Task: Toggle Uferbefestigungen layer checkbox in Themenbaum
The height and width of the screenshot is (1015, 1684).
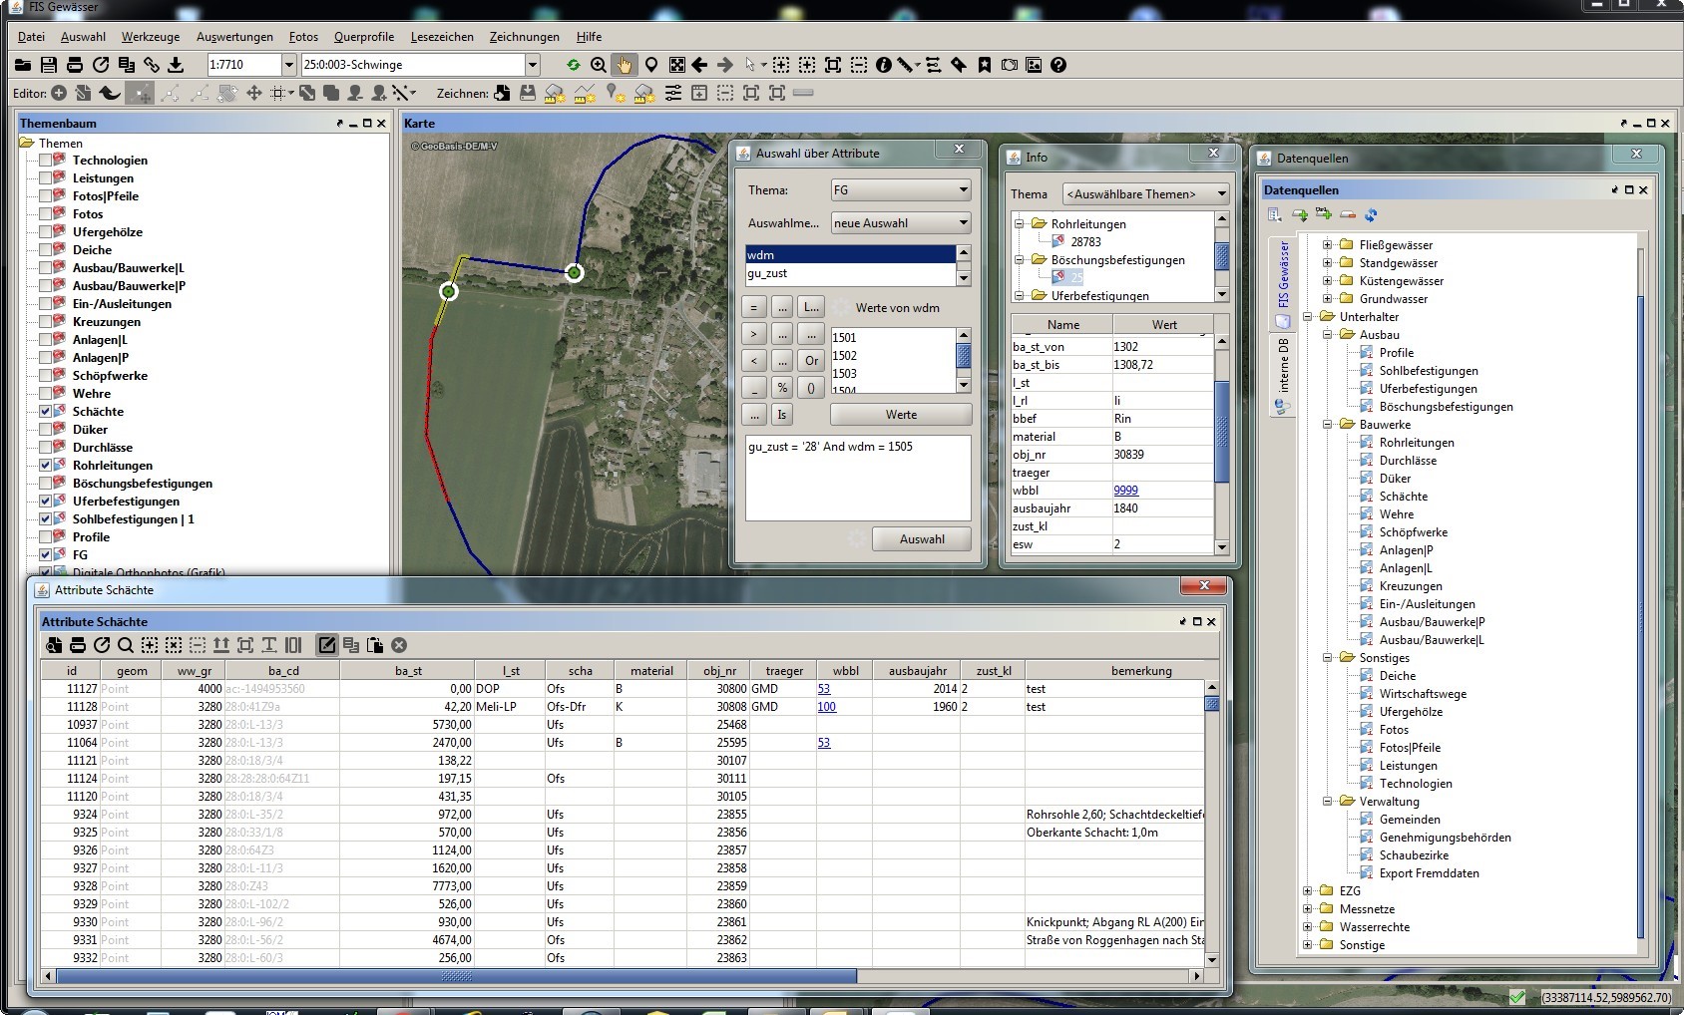Action: coord(46,502)
